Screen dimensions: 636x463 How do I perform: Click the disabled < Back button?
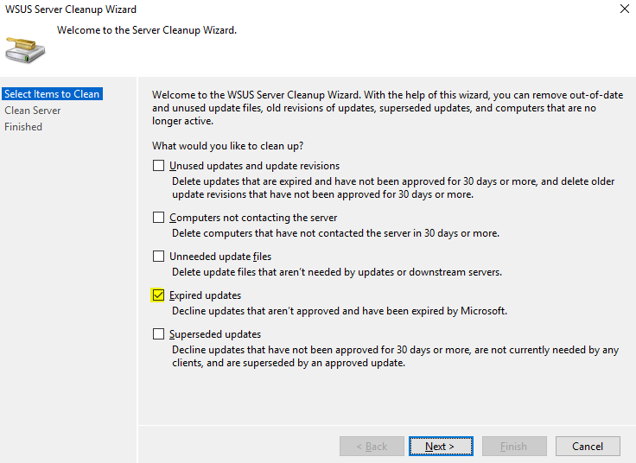coord(372,446)
